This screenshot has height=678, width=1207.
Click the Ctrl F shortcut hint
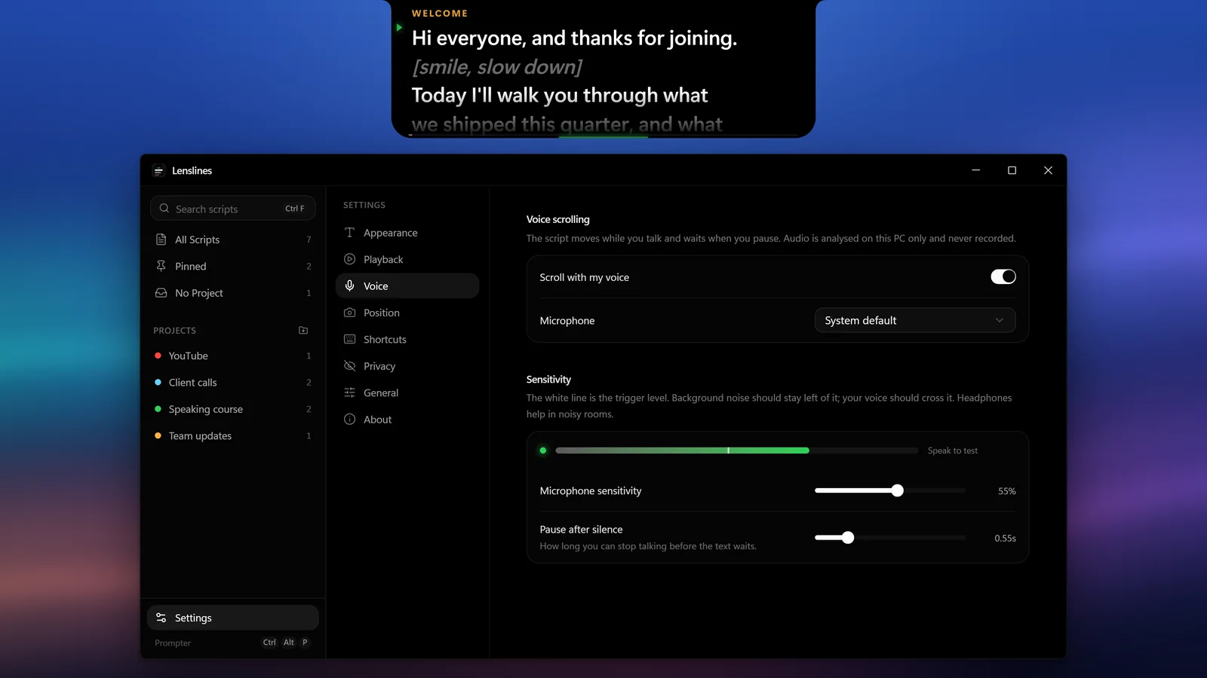point(295,209)
